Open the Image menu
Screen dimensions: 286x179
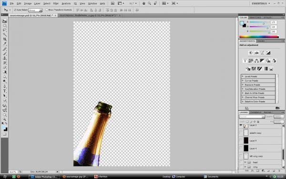(x=28, y=3)
